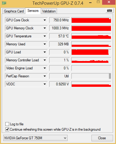This screenshot has height=144, width=116.
Task: Open the GPU Core Clock sensor dropdown
Action: coord(45,20)
